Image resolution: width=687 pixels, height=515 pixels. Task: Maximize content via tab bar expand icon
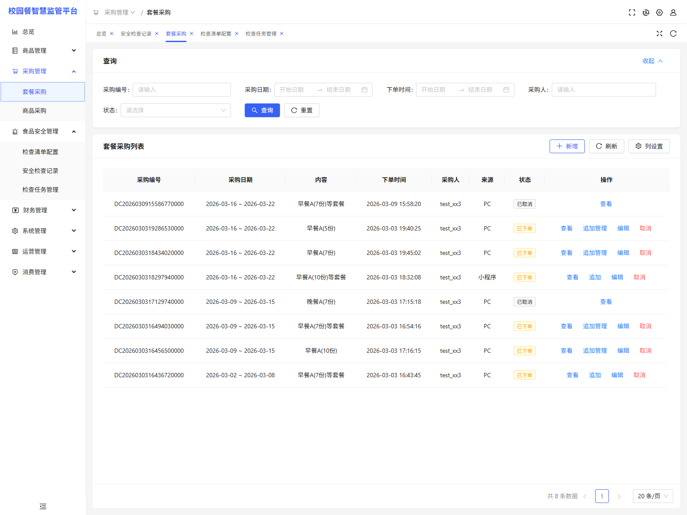[660, 33]
